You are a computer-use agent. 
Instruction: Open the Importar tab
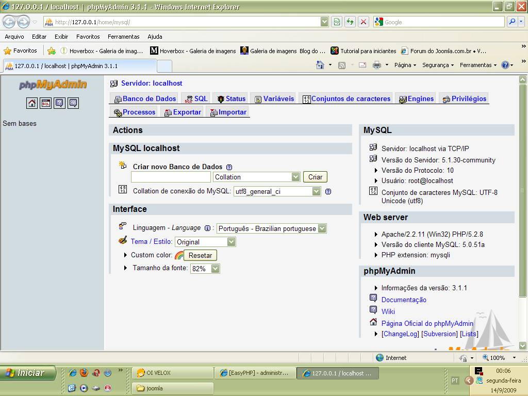(228, 112)
